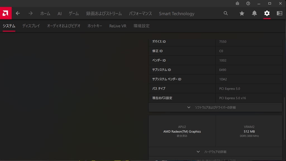Screen dimensions: 286x161
Task: Open the ホーム menu
Action: (x=45, y=13)
